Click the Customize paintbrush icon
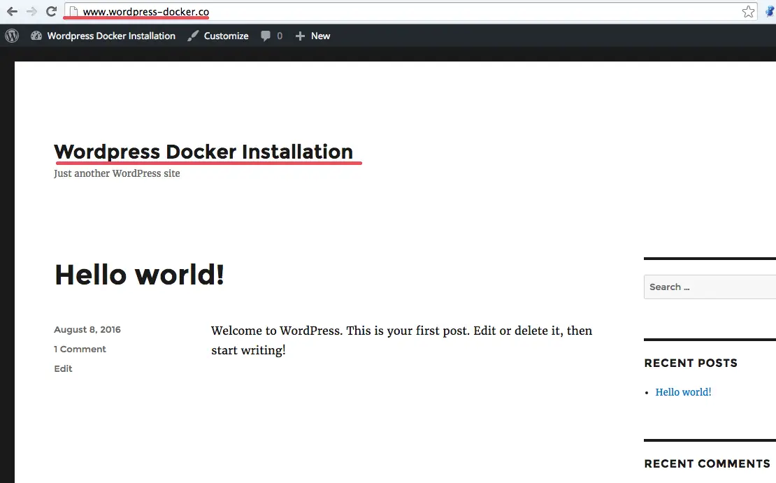 [x=193, y=36]
